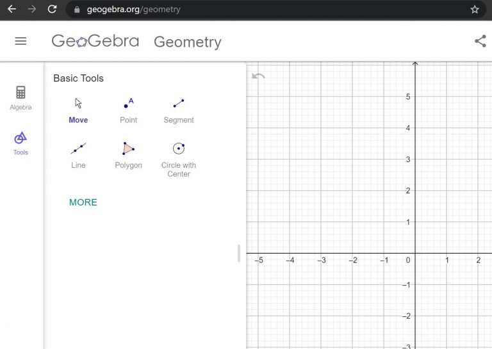Image resolution: width=492 pixels, height=349 pixels.
Task: Open the hamburger main menu
Action: (x=20, y=41)
